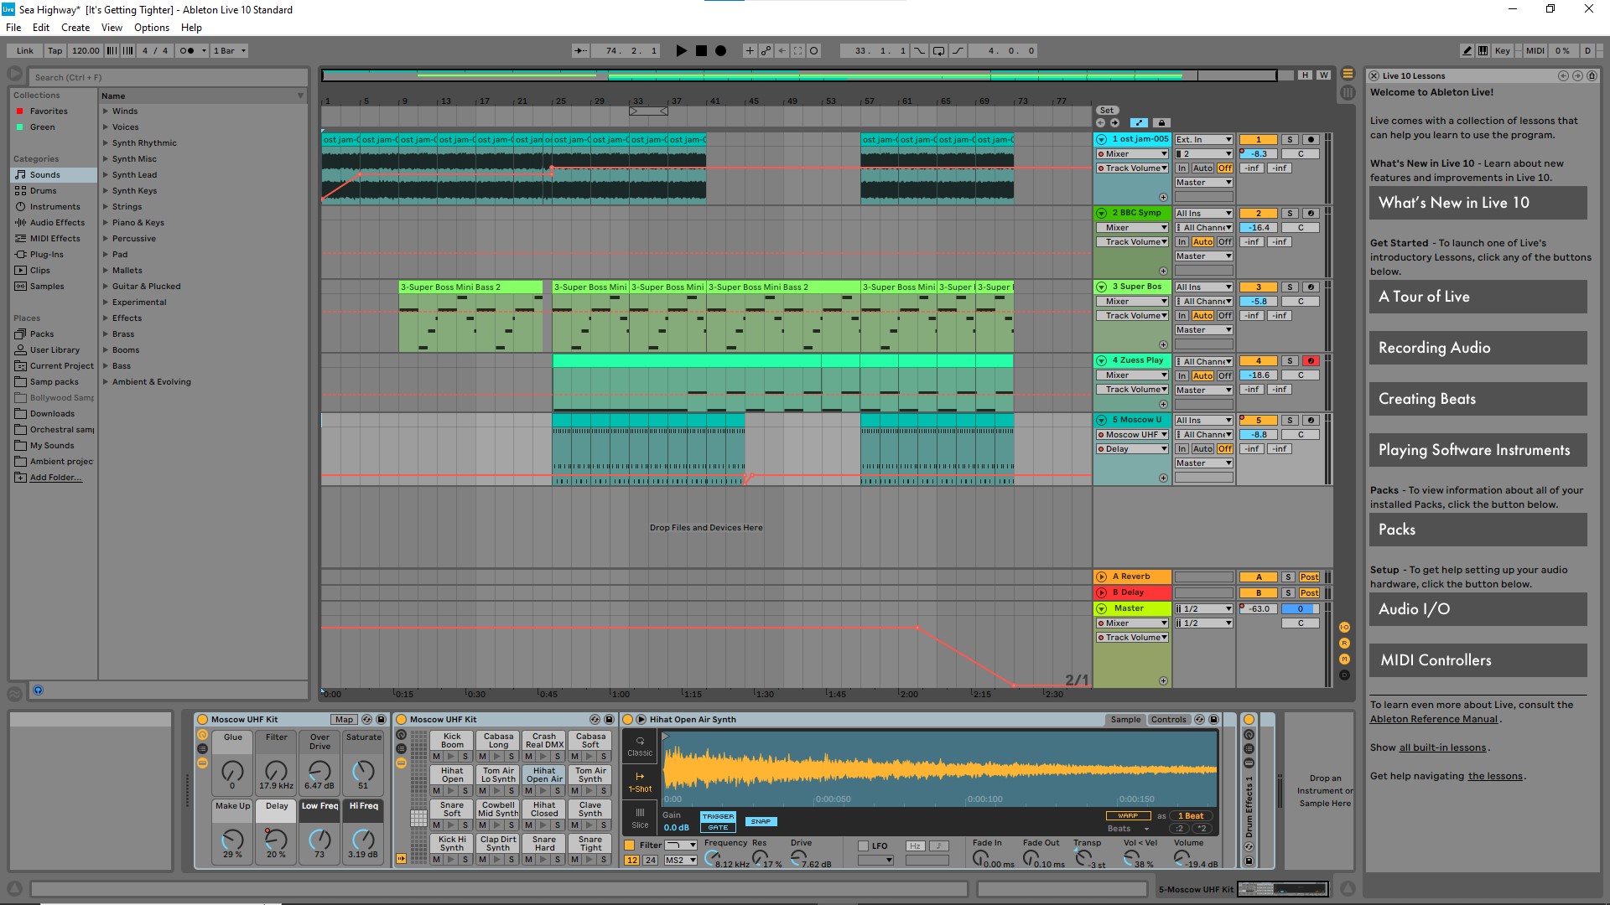Toggle the Loop switch in transport
Screen dimensions: 1610x905
tap(938, 51)
